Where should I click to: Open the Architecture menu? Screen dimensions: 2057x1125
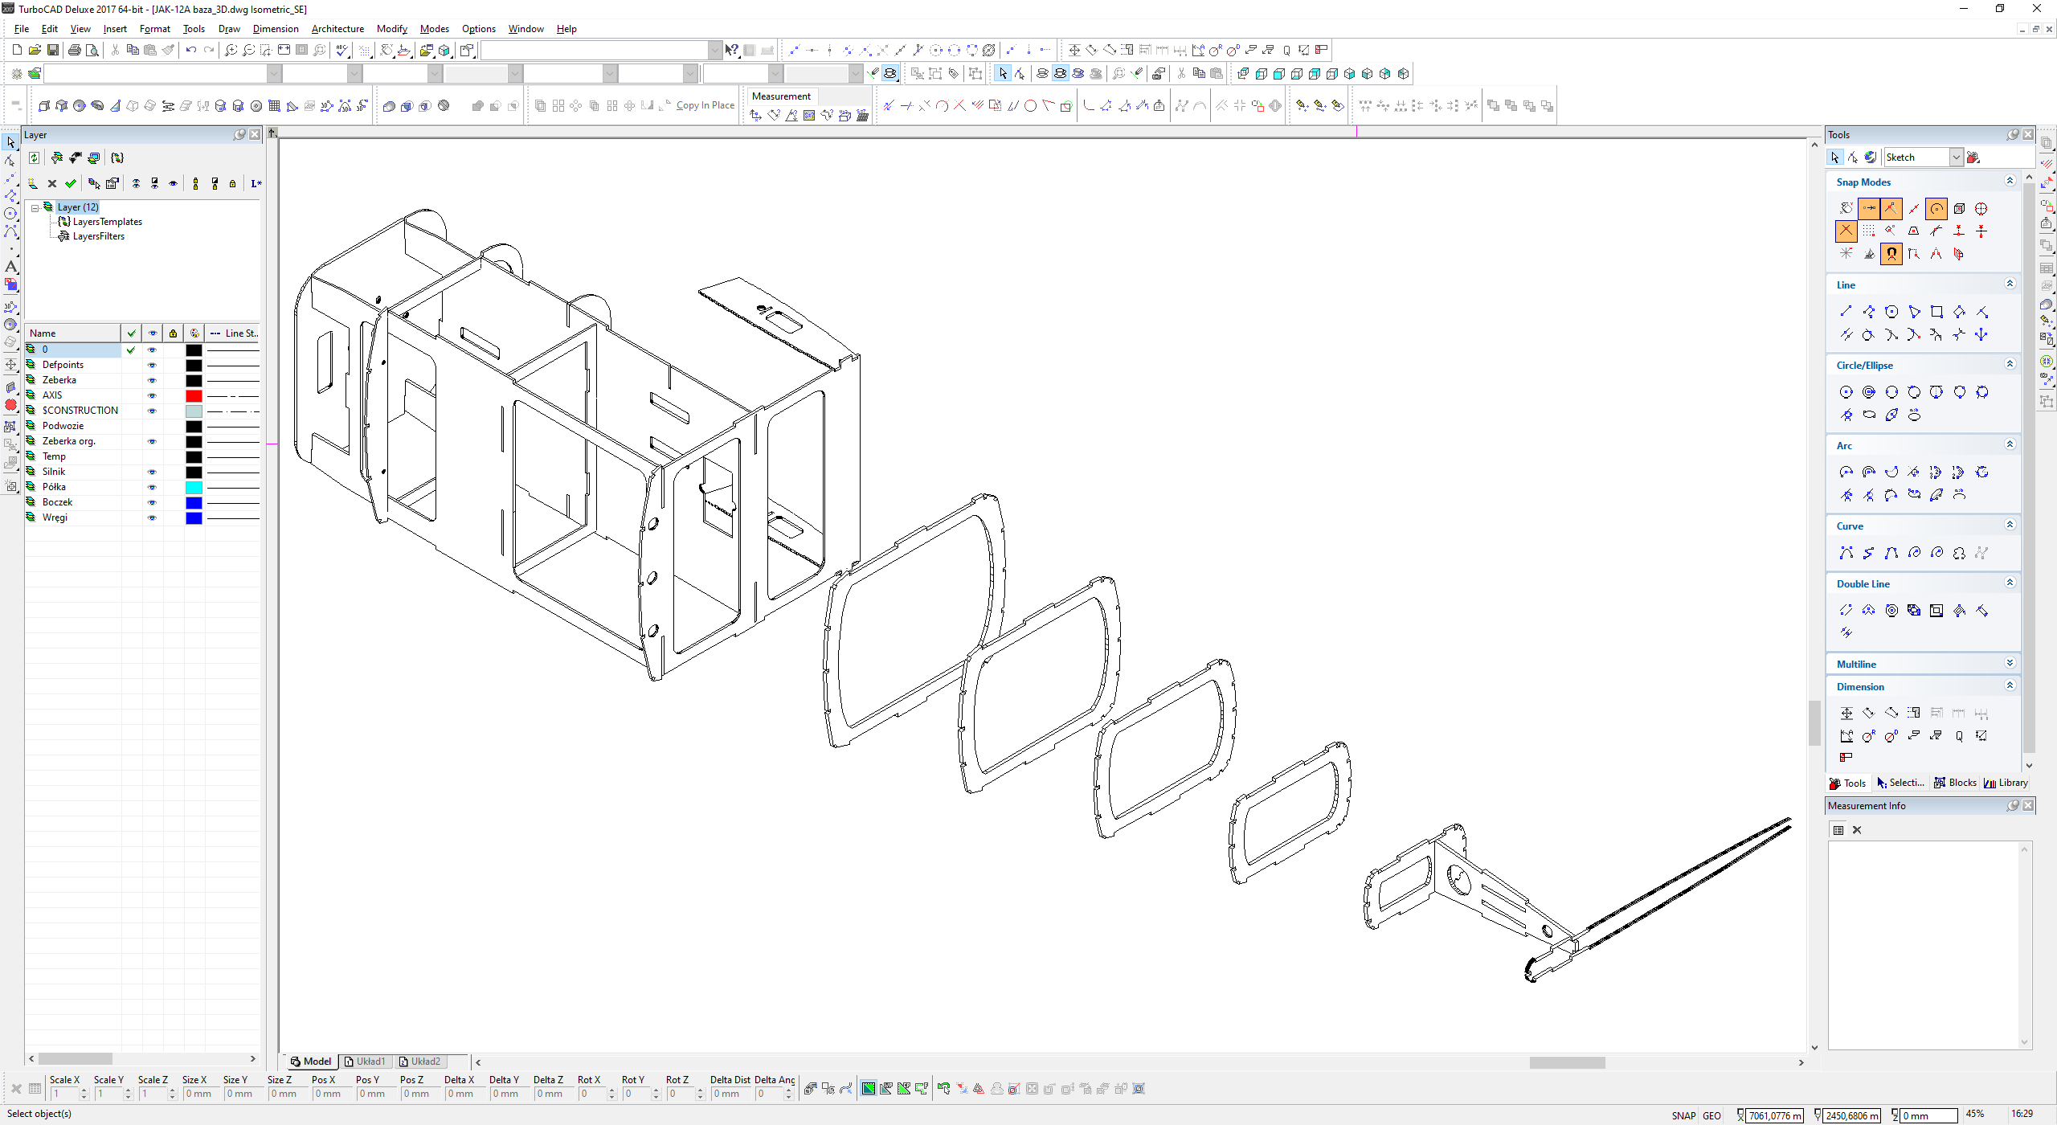[337, 29]
